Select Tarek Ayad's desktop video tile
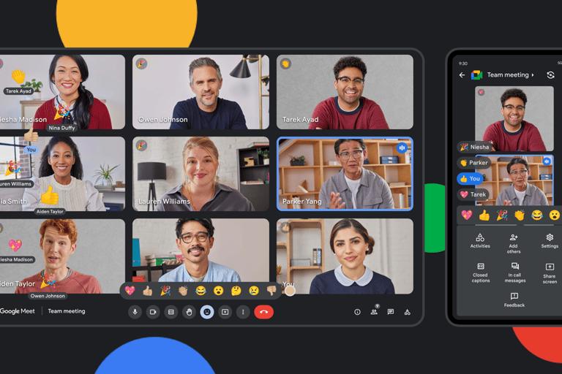562x374 pixels. click(345, 92)
